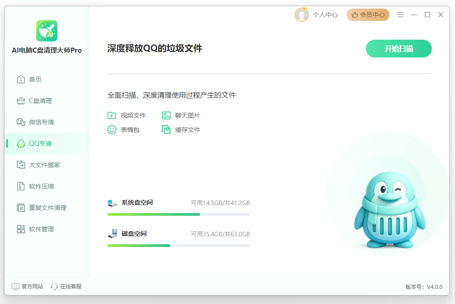Click the user avatar icon

[x=302, y=15]
